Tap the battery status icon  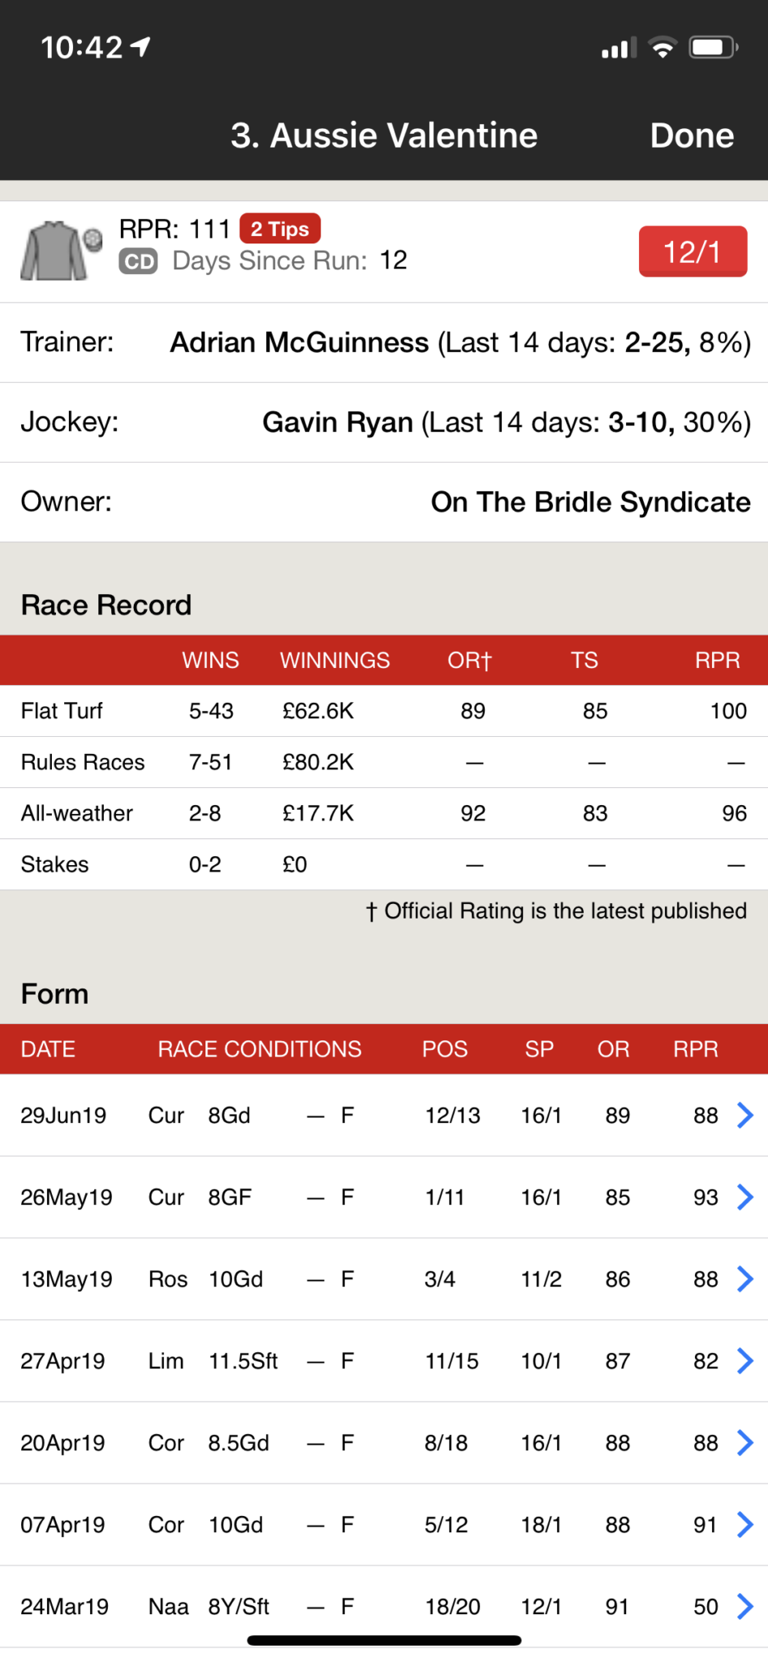tap(714, 48)
